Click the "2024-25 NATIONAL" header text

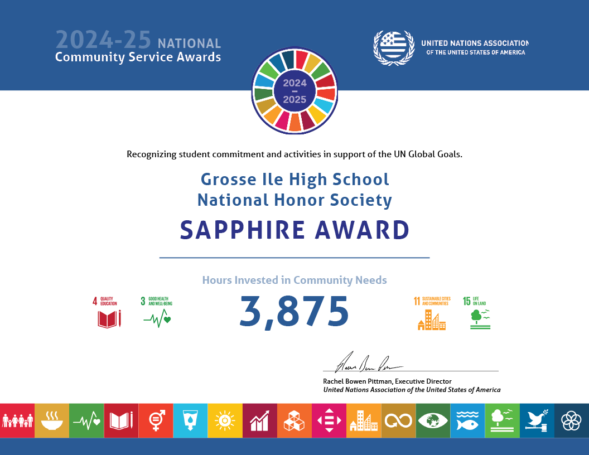138,40
